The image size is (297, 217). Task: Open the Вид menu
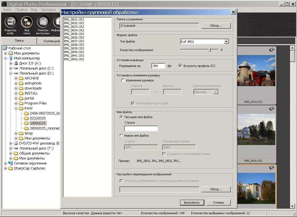pyautogui.click(x=34, y=9)
